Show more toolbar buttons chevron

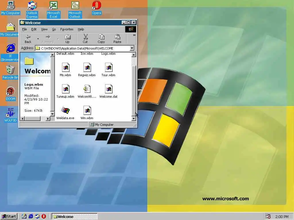click(x=134, y=35)
